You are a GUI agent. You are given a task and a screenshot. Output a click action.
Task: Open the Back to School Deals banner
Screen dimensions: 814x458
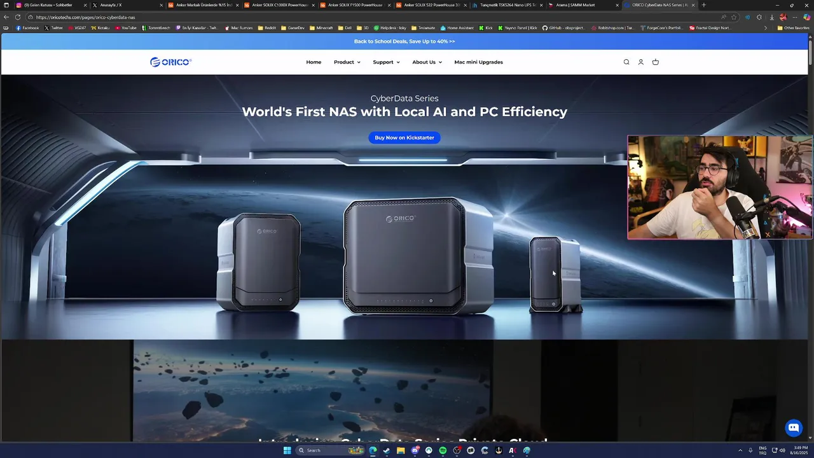[x=404, y=41]
